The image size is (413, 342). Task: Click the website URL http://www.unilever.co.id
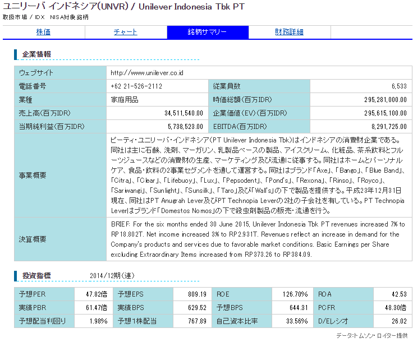[x=146, y=73]
